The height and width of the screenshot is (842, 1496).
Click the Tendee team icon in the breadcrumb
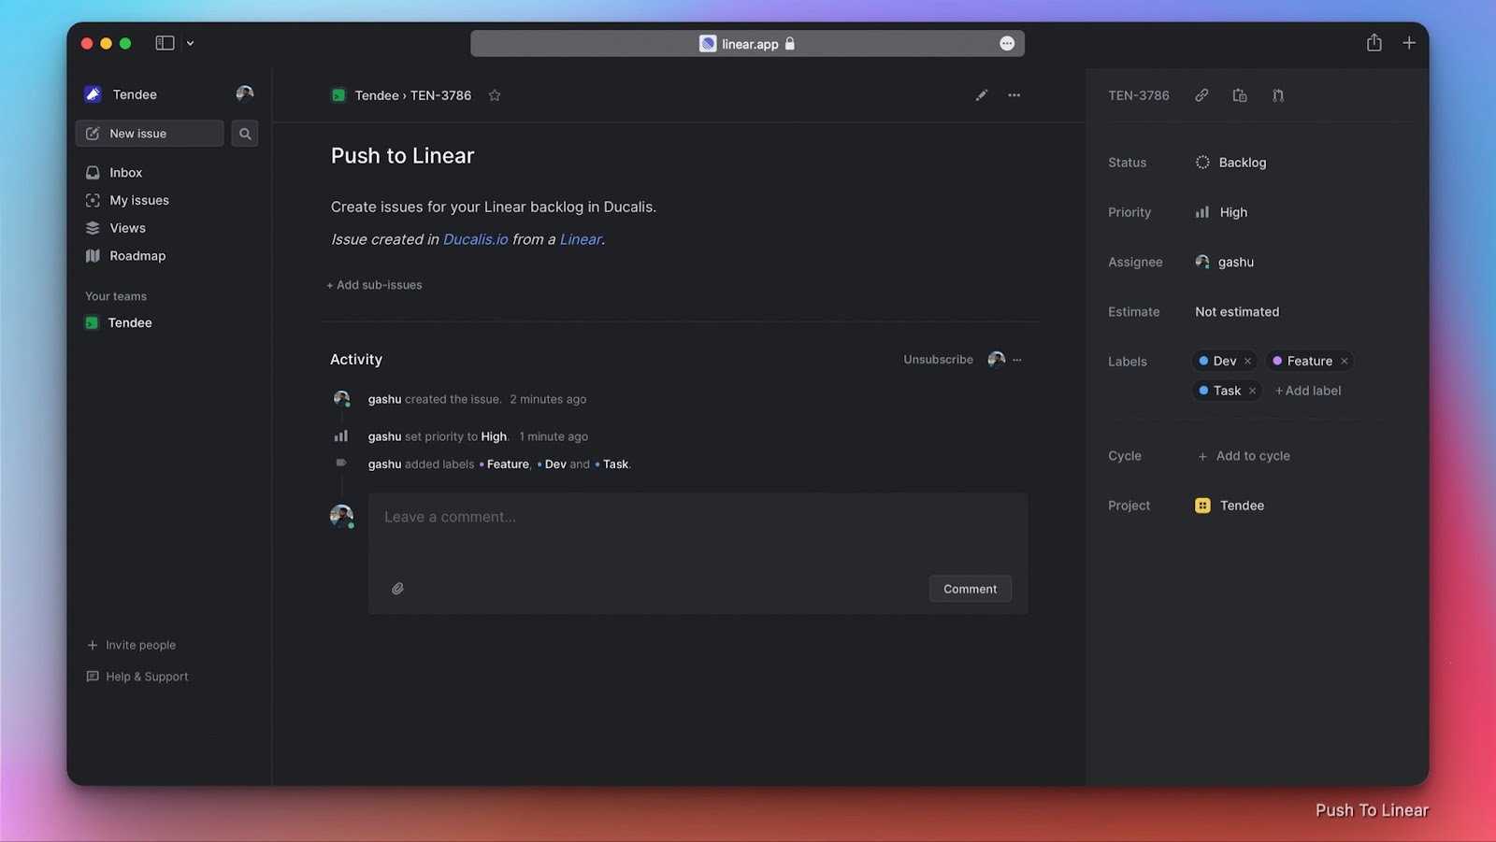pyautogui.click(x=338, y=95)
